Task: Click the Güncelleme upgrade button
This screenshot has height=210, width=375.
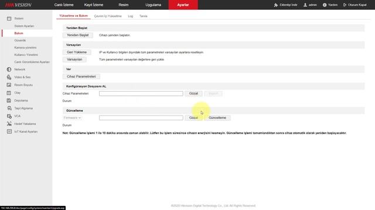Action: click(x=217, y=118)
